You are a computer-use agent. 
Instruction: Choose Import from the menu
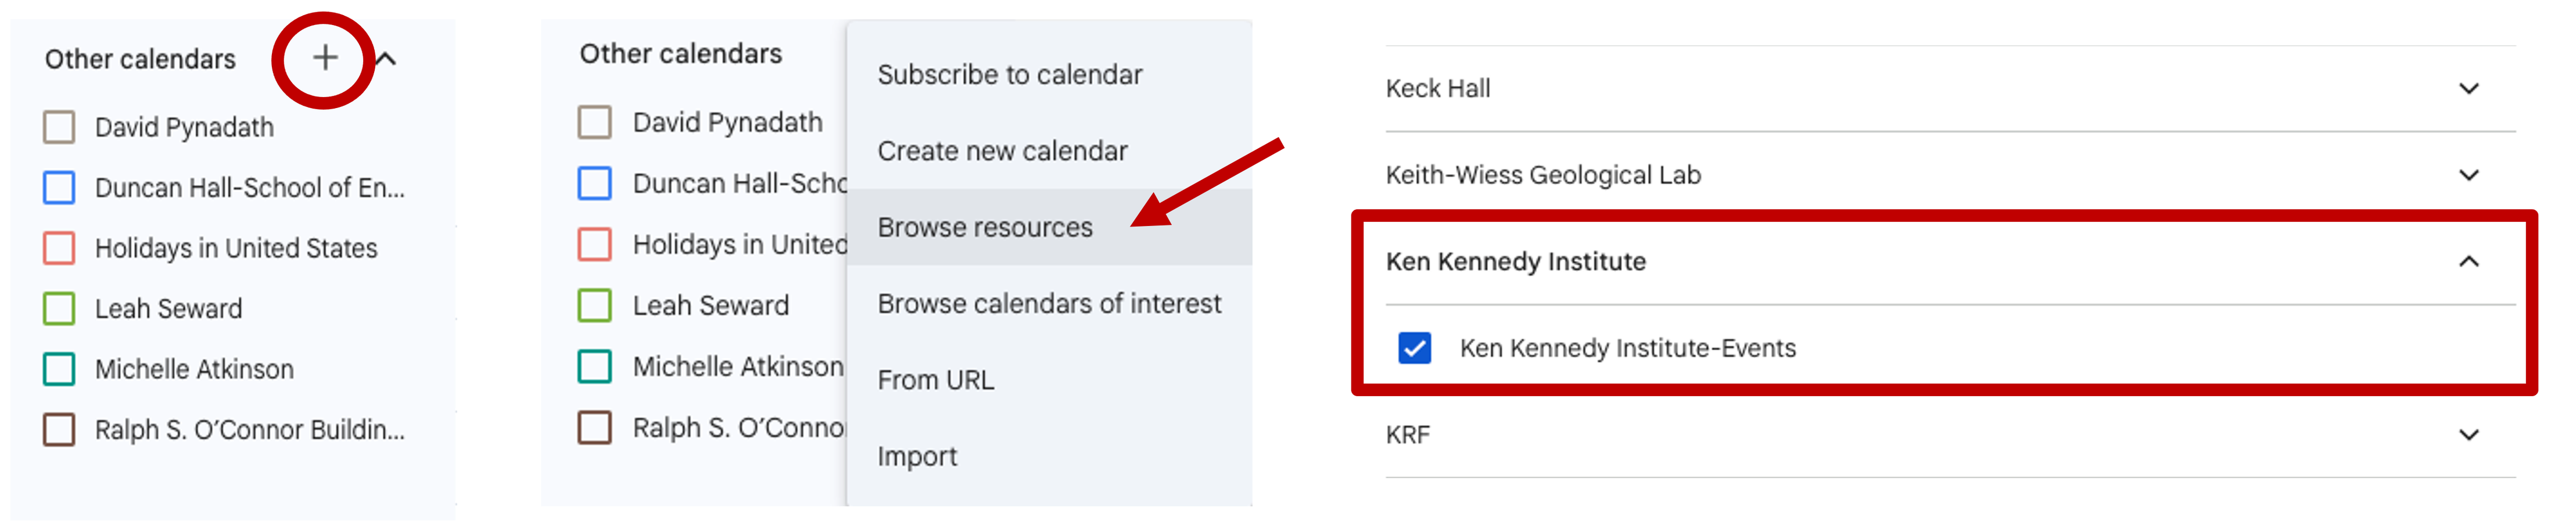tap(917, 457)
